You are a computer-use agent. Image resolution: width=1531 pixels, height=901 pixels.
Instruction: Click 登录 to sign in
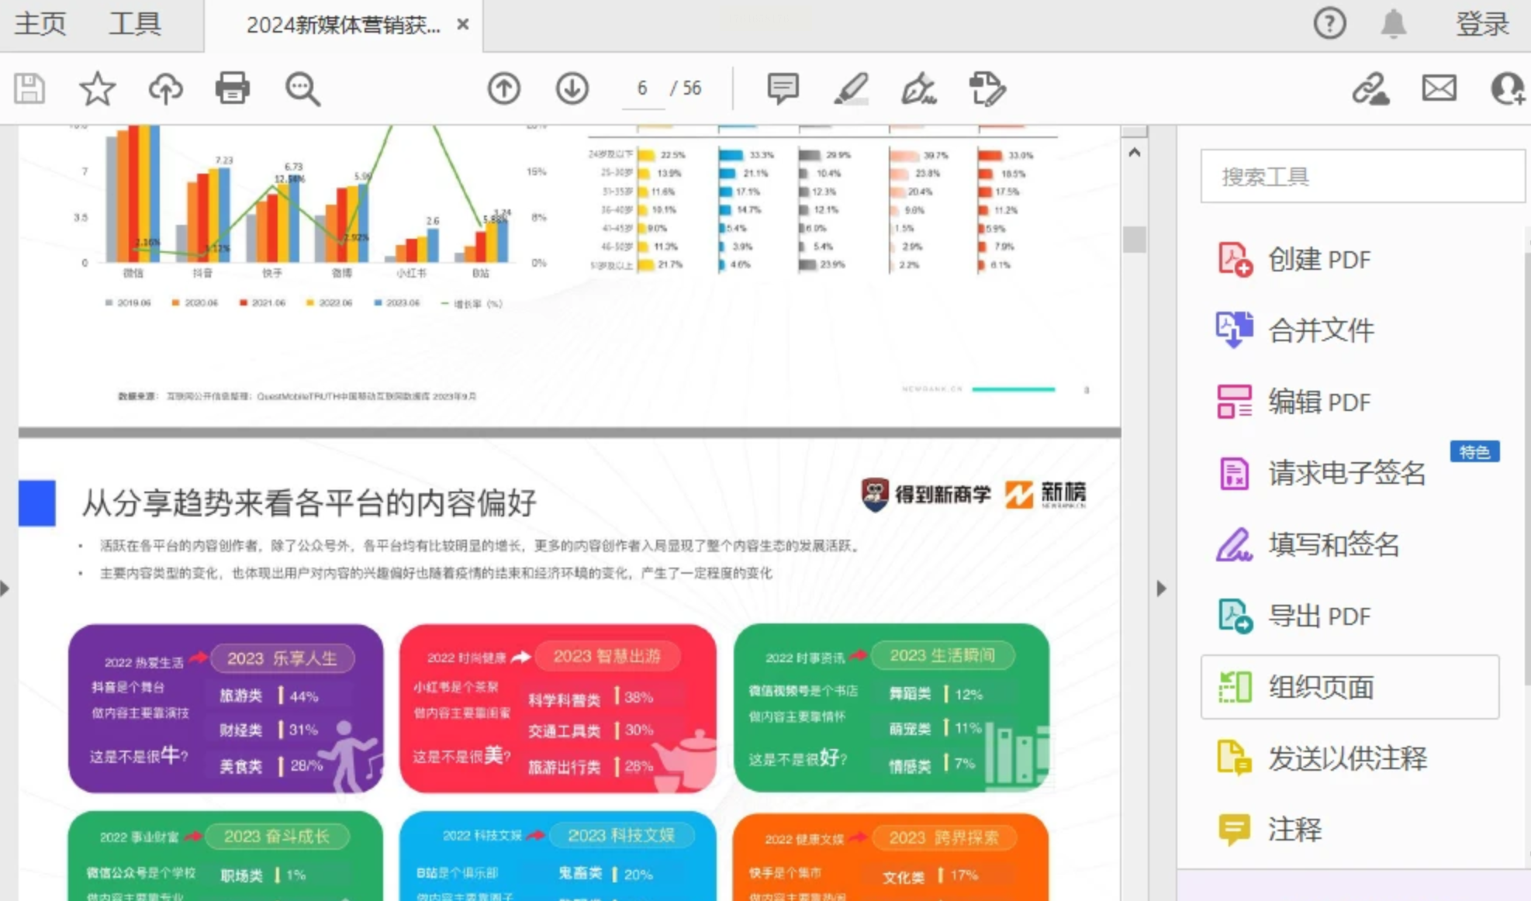pos(1482,24)
